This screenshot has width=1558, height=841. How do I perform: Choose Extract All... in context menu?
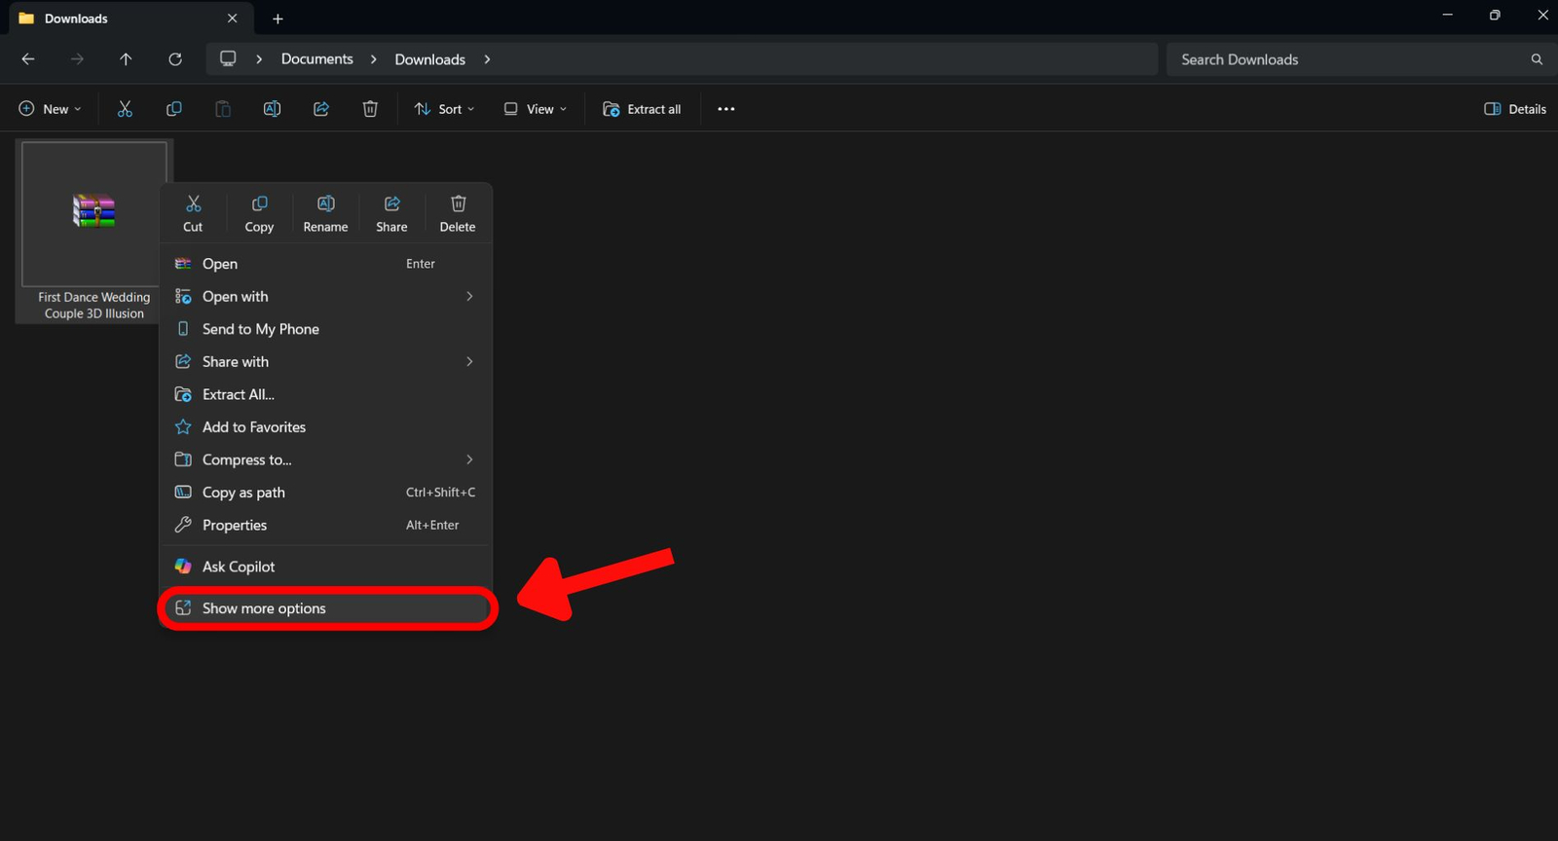click(x=326, y=394)
